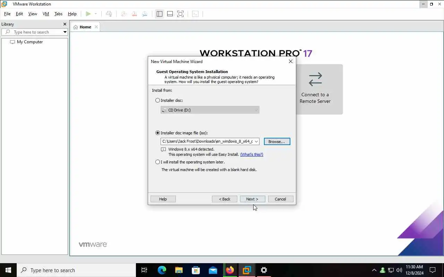Toggle the thumbnail bar toolbar icon
Viewport: 444px width, 277px height.
(170, 14)
